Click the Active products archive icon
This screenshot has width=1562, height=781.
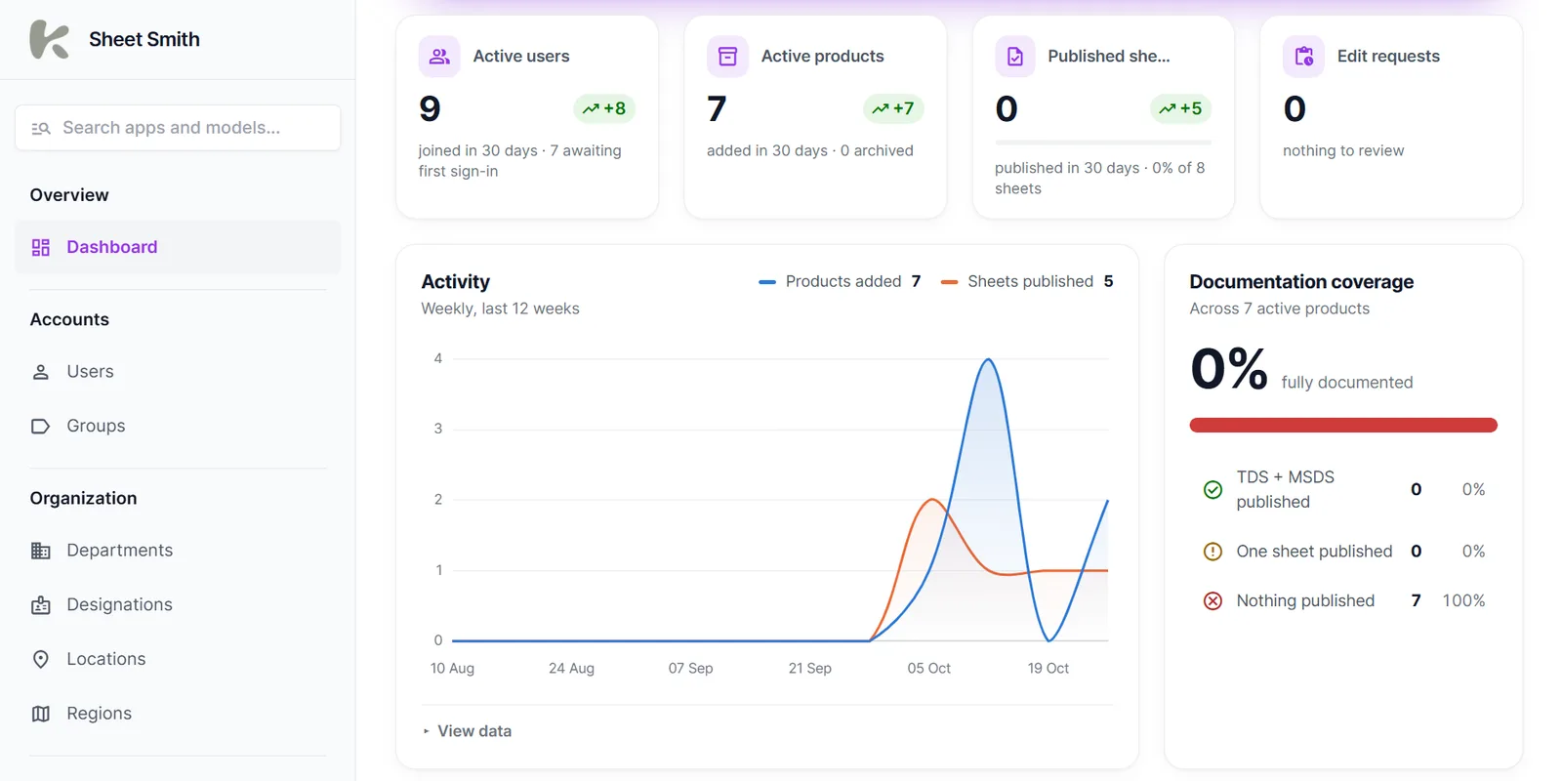(727, 57)
